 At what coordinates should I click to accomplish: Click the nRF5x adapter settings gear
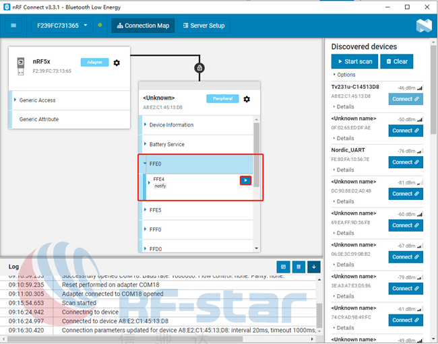[117, 63]
